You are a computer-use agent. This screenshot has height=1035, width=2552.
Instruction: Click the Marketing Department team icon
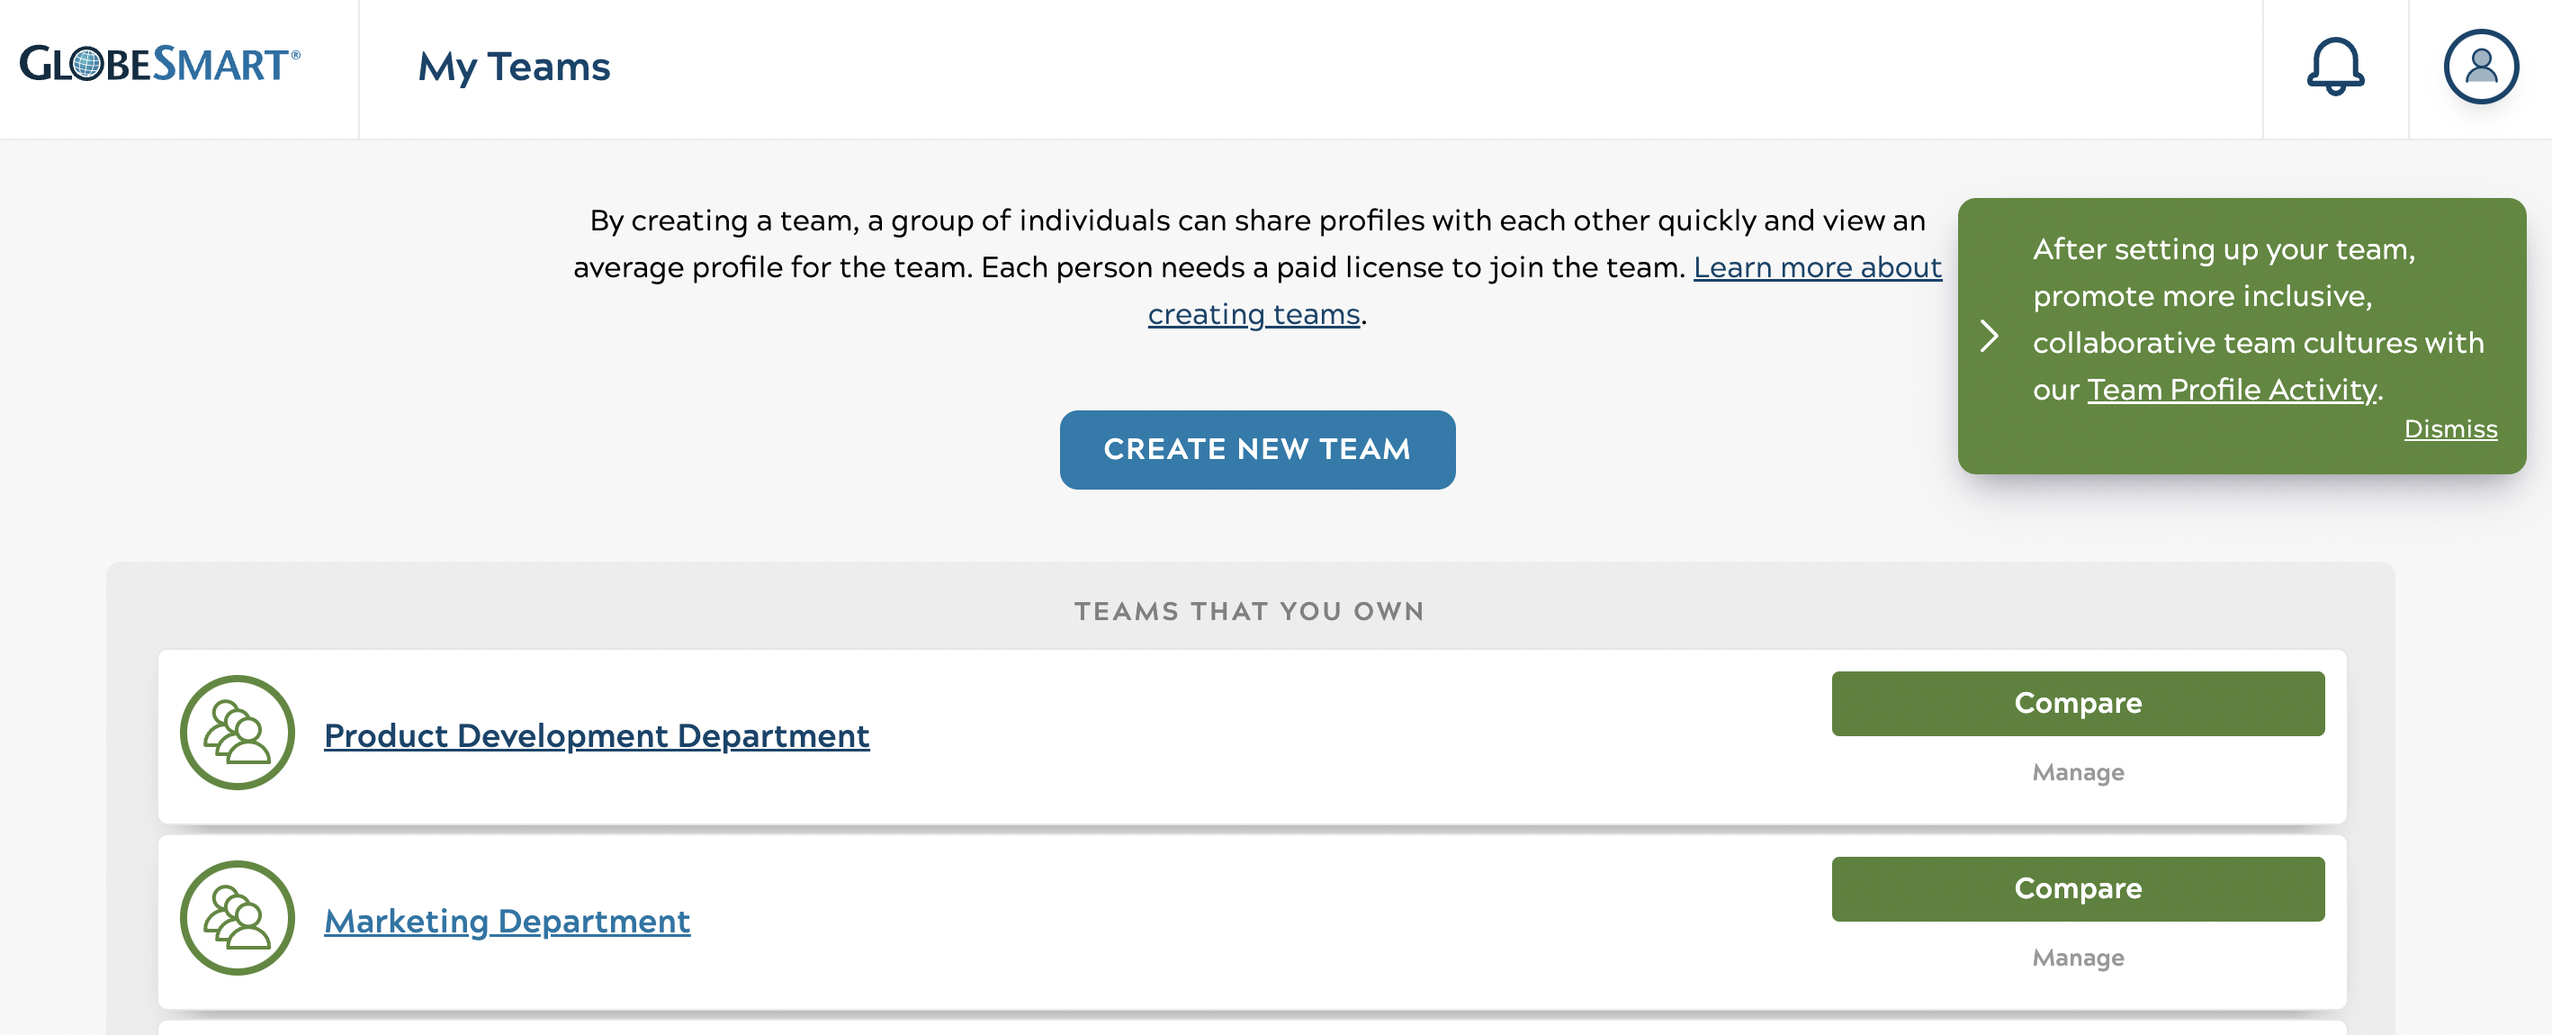point(238,918)
